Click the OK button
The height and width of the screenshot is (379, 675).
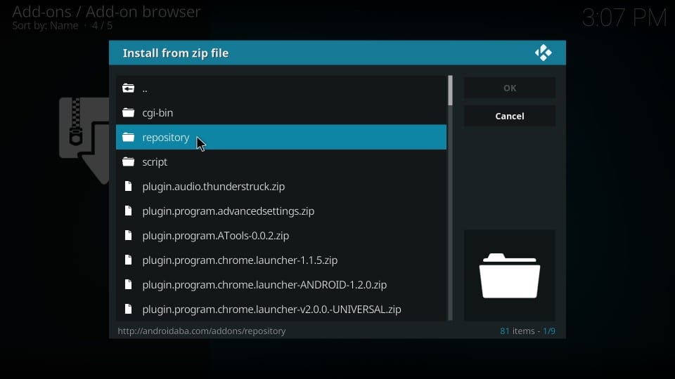[509, 88]
